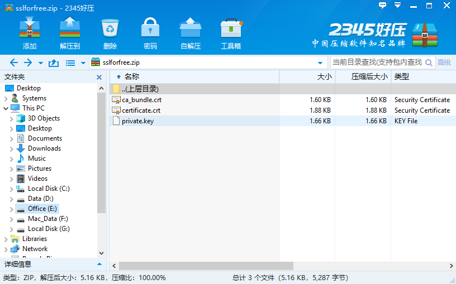Select Libraries in folder tree
Screen dimensions: 456x284
click(35, 239)
